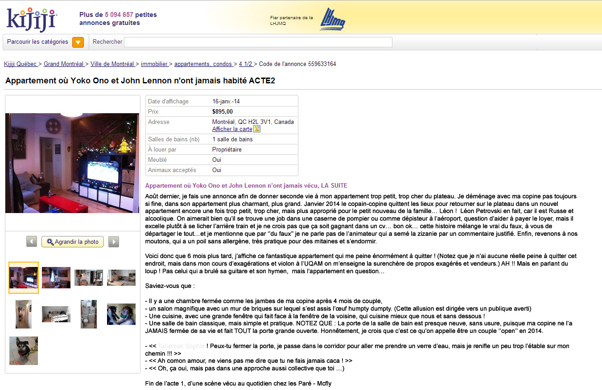Viewport: 602px width, 390px height.
Task: Open Ville de Montréal breadcrumb link
Action: 112,64
